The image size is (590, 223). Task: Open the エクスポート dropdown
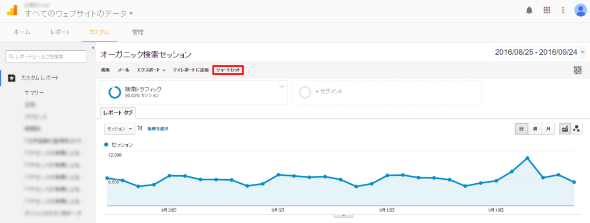click(152, 70)
